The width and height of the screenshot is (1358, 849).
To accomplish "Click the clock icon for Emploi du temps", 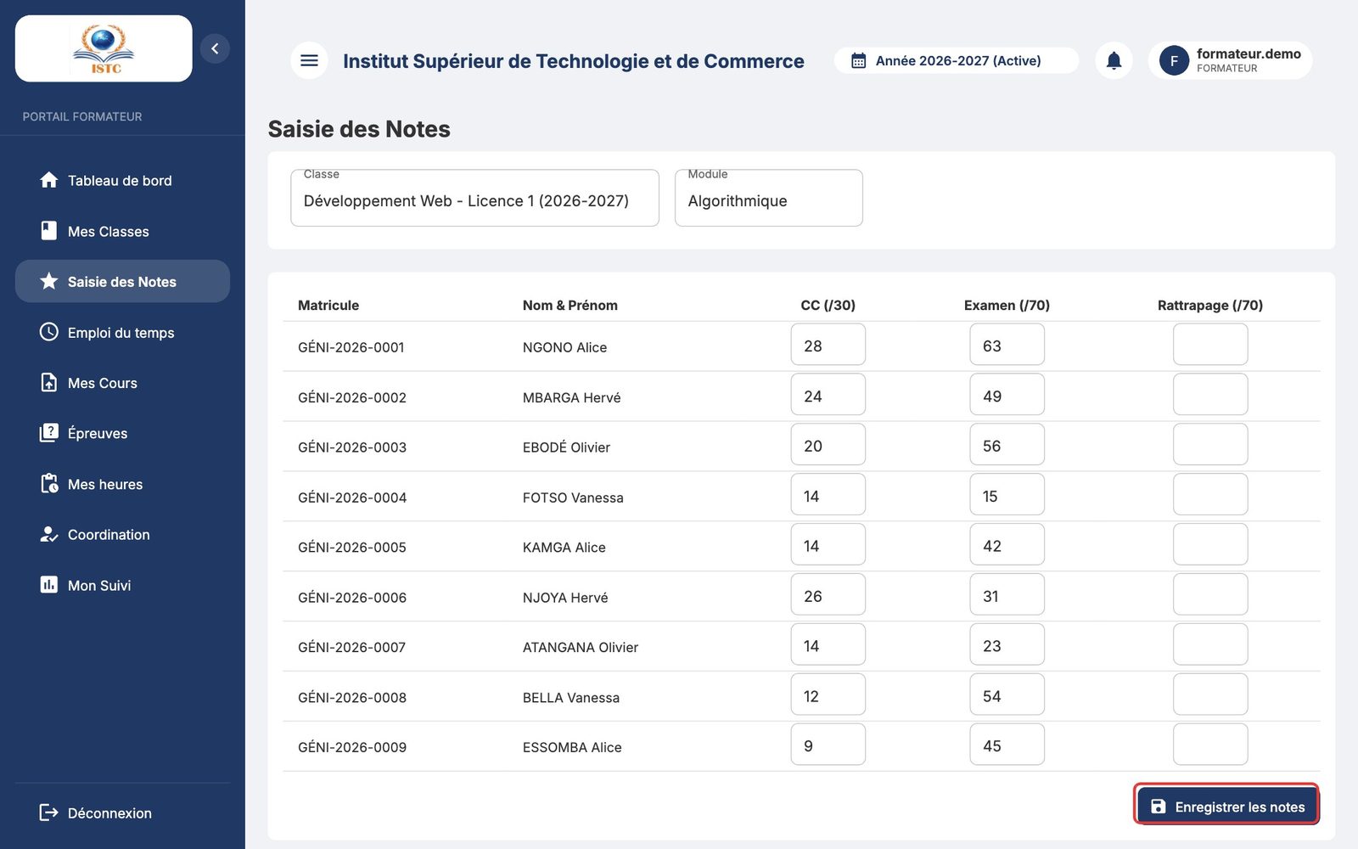I will pyautogui.click(x=49, y=332).
